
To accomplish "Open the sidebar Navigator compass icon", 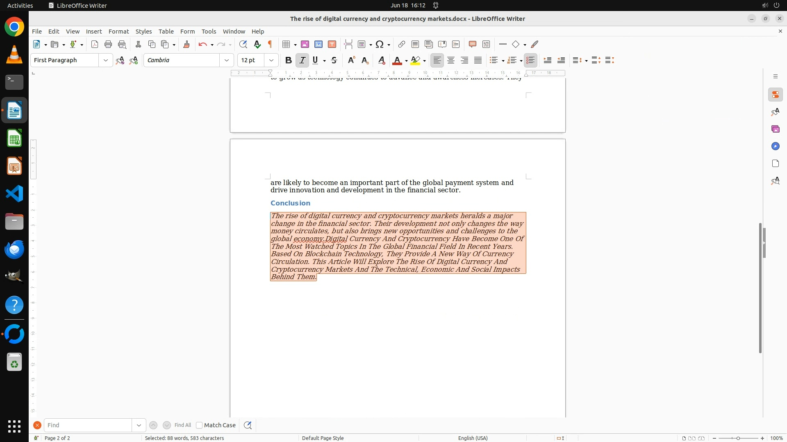I will 775,146.
